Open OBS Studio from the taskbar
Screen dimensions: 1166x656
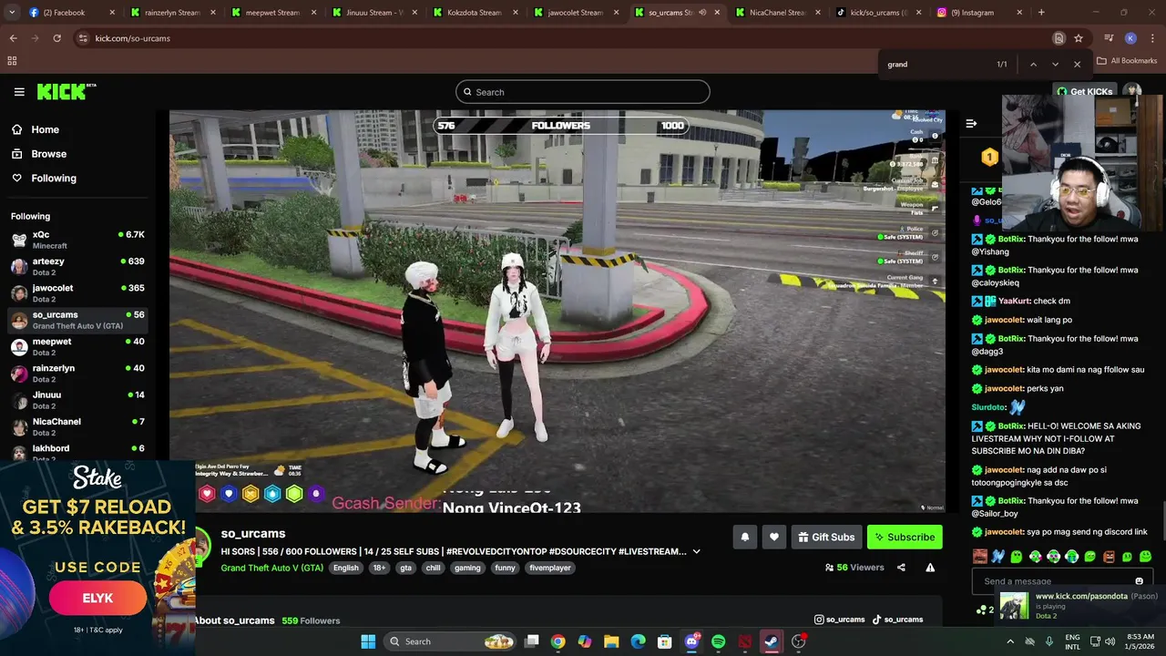[x=799, y=641]
